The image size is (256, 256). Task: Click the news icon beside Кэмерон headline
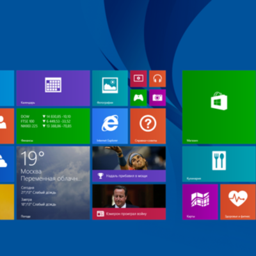click(x=100, y=214)
